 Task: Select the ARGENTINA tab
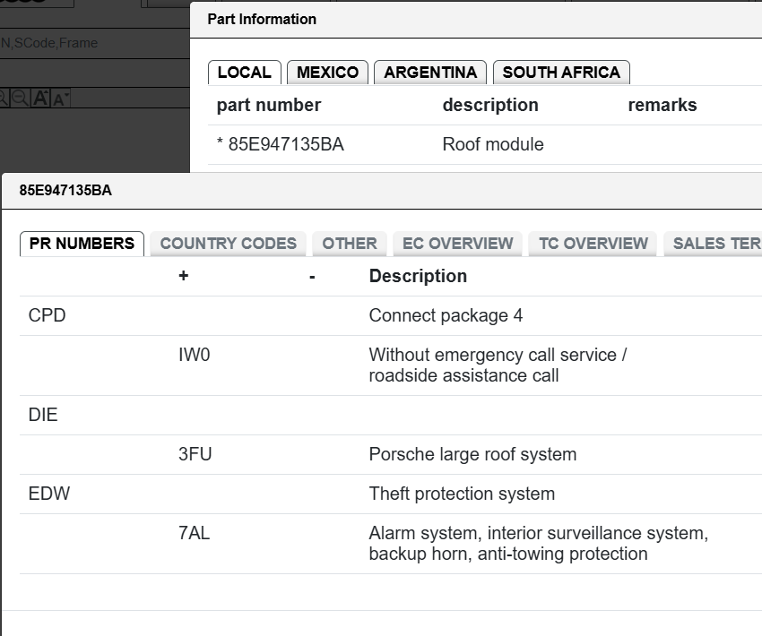point(430,73)
